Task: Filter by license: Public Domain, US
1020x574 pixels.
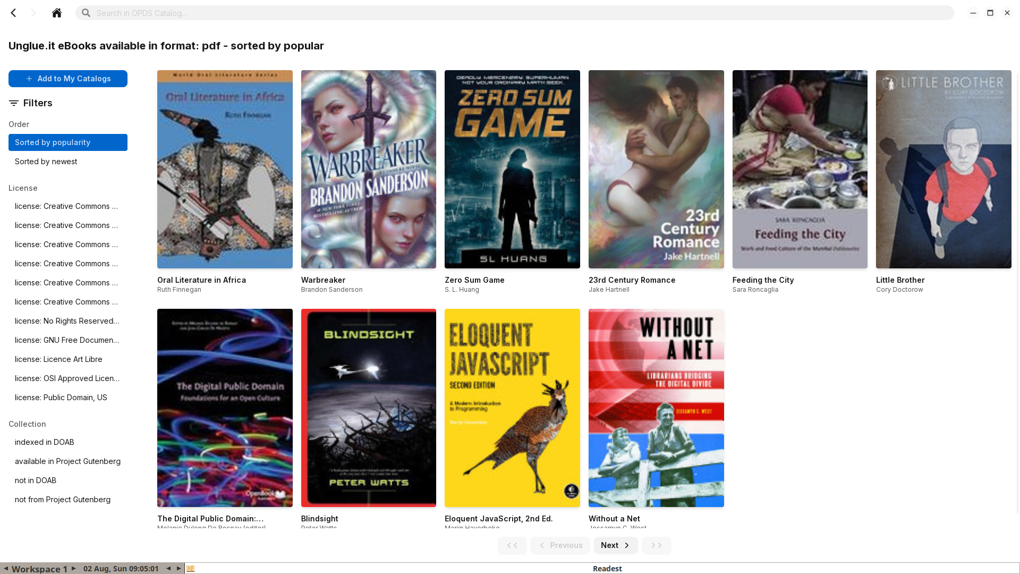Action: click(x=68, y=398)
